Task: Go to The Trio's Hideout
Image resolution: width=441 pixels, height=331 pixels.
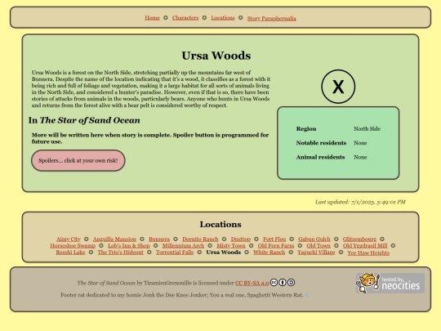Action: 120,253
